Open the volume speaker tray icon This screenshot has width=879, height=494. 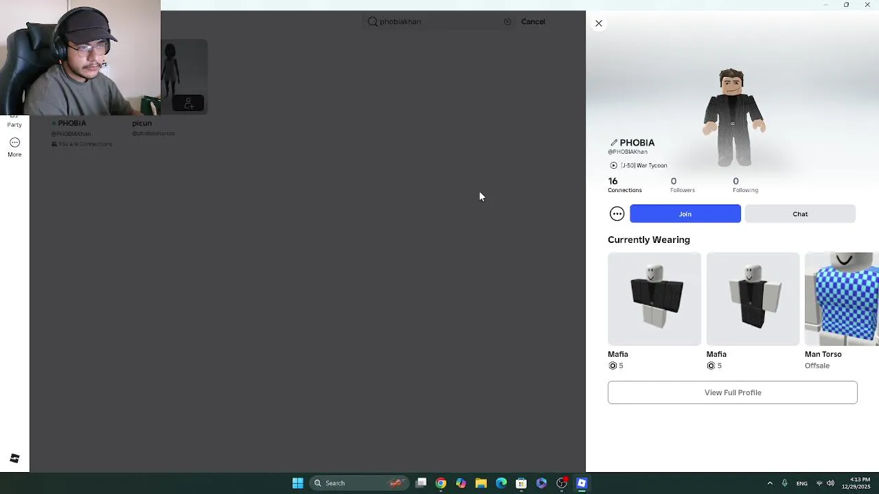830,483
